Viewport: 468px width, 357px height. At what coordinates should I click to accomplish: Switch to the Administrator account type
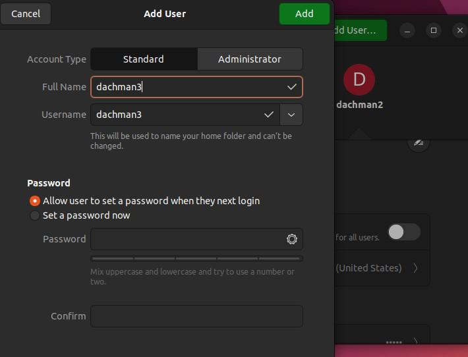point(250,59)
